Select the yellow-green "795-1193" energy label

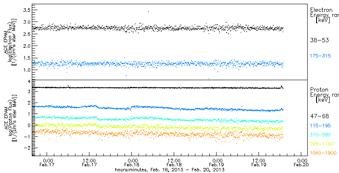point(322,144)
